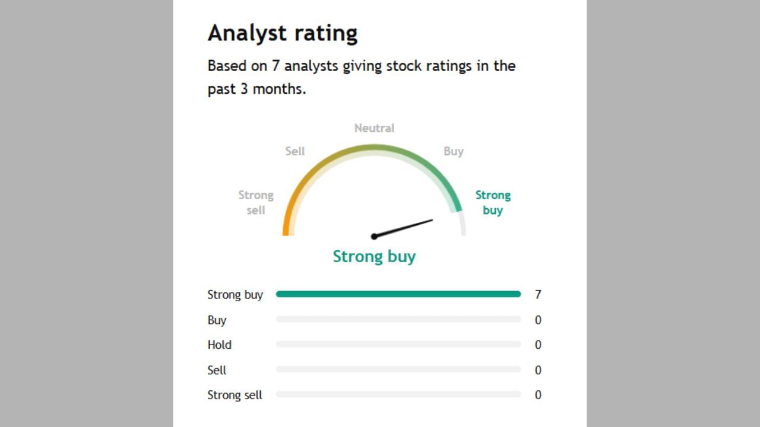Click the large green "Strong buy" verdict text

(374, 257)
